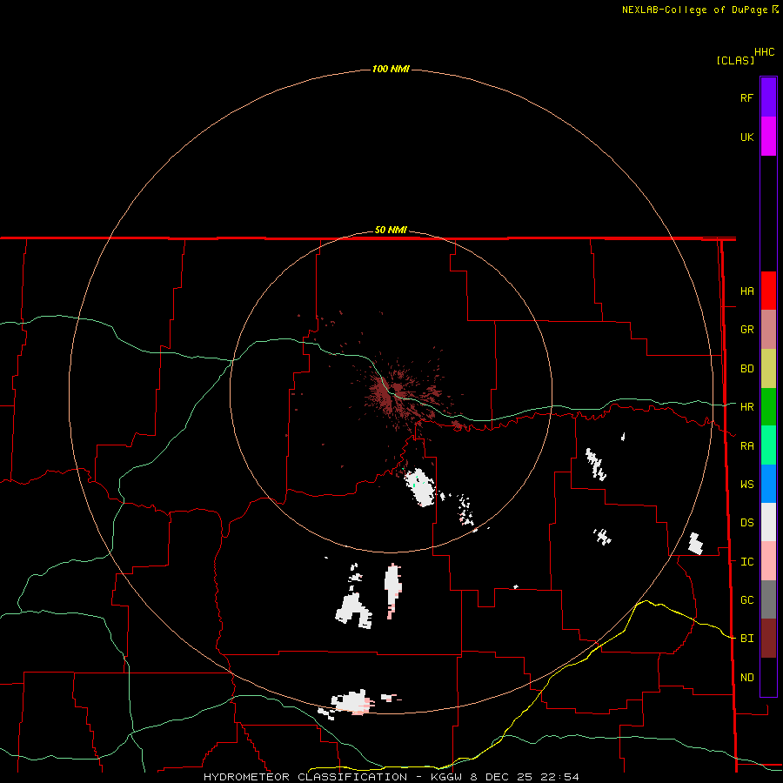Click the RA mint green legend swatch
Screen dimensions: 783x783
(x=768, y=445)
